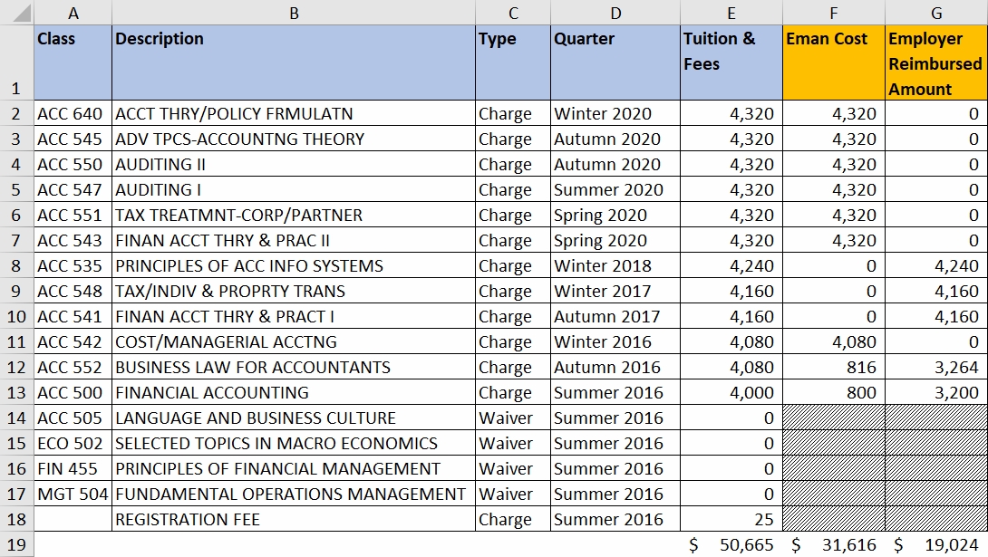Select the Winter 2018 quarter cell

pyautogui.click(x=615, y=266)
